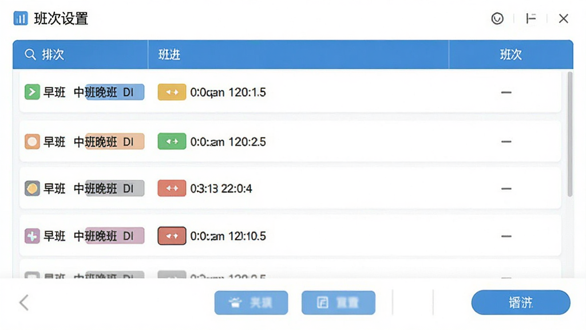
Task: Click the dash button in the 22:0:4 row
Action: coord(506,188)
